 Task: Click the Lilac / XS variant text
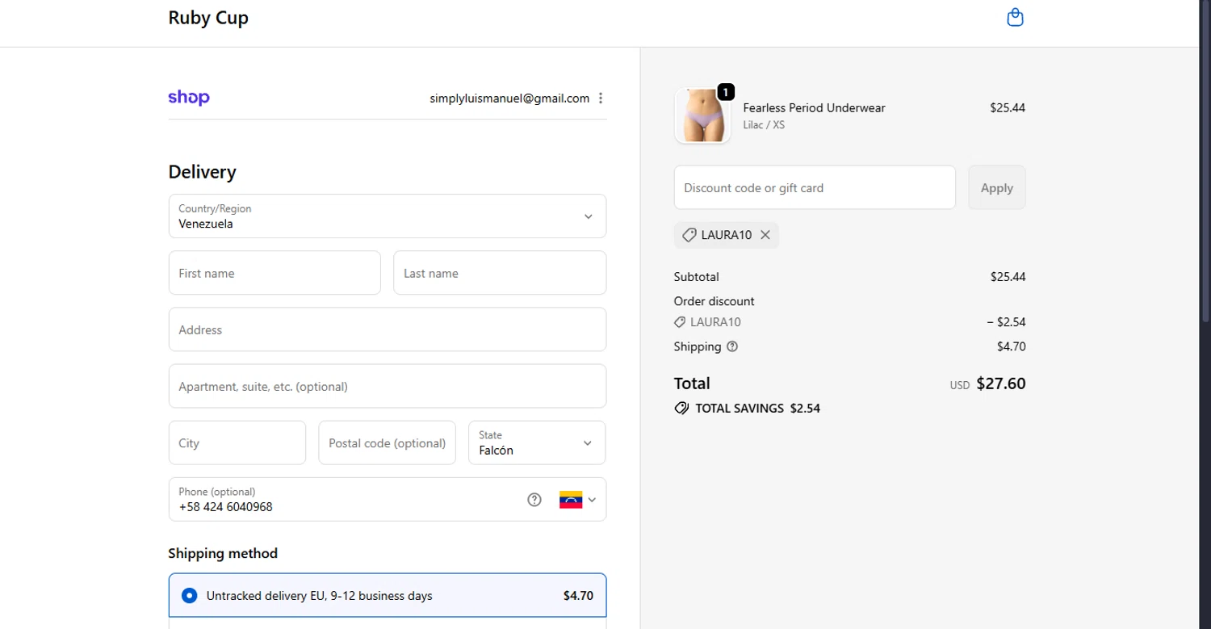[764, 125]
